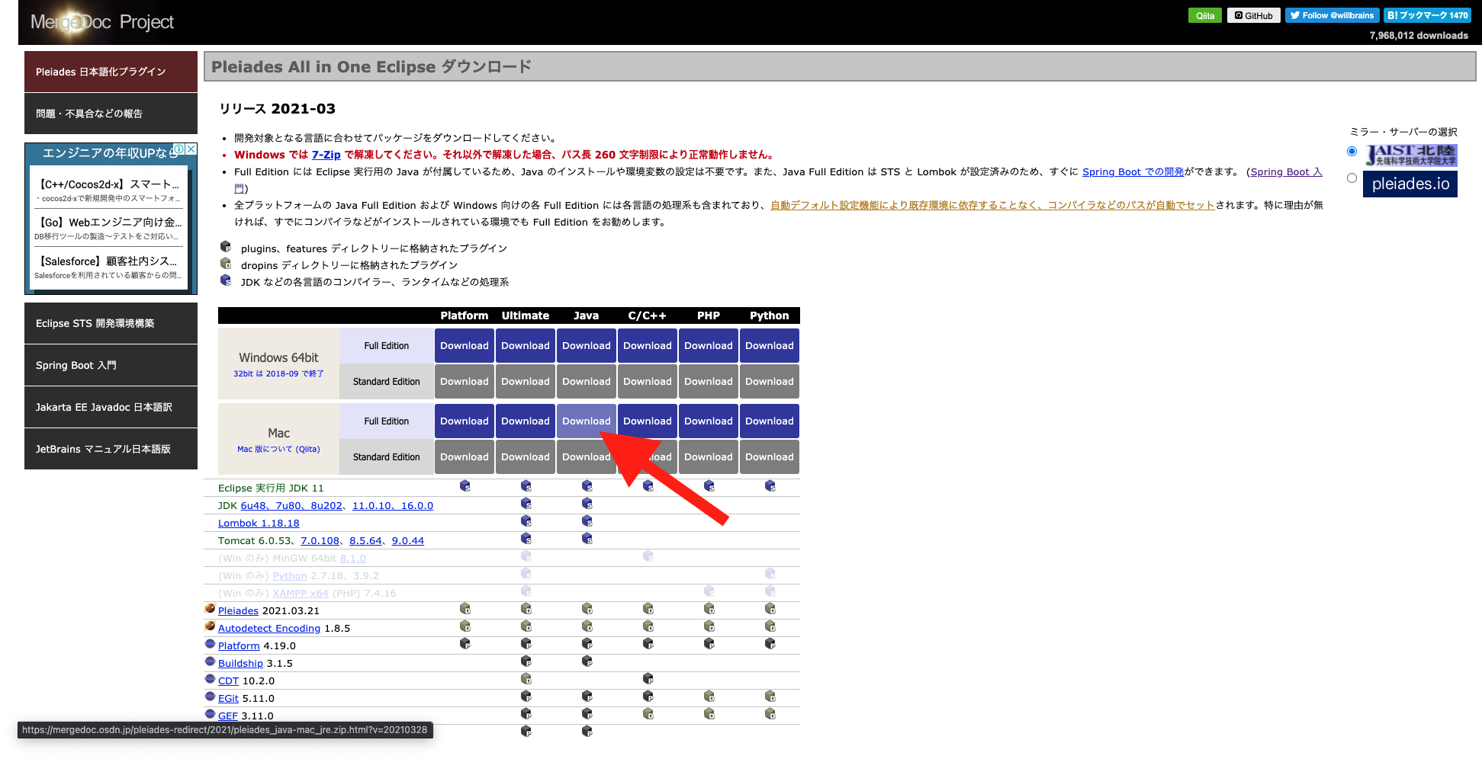This screenshot has height=759, width=1482.
Task: Open Spring Boot 入門 sidebar item
Action: point(111,365)
